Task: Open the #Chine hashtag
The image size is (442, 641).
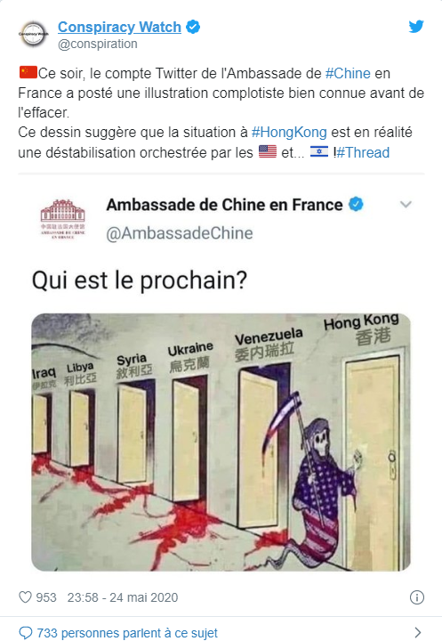Action: 348,74
